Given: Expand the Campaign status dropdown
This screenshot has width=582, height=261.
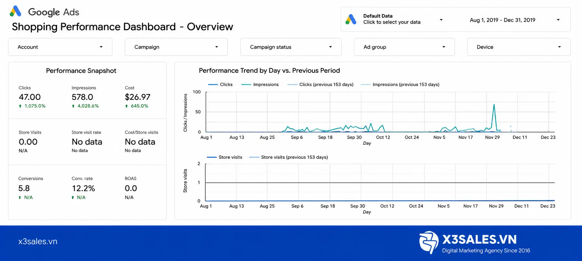Looking at the screenshot, I should [291, 47].
